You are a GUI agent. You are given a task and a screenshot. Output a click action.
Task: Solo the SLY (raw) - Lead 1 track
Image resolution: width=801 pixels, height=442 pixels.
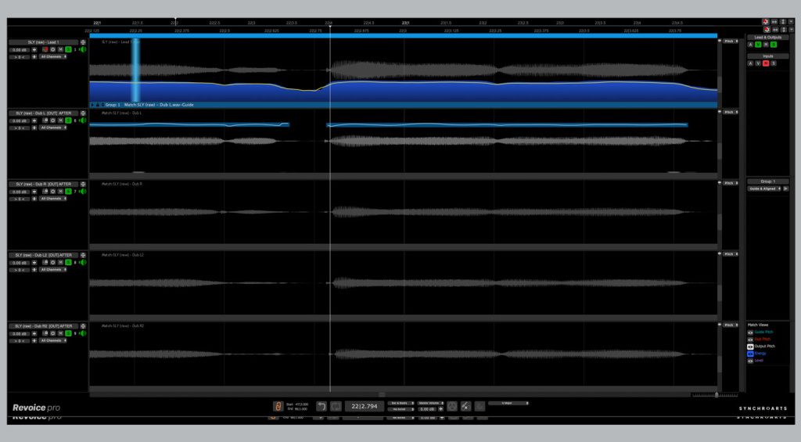click(x=68, y=49)
